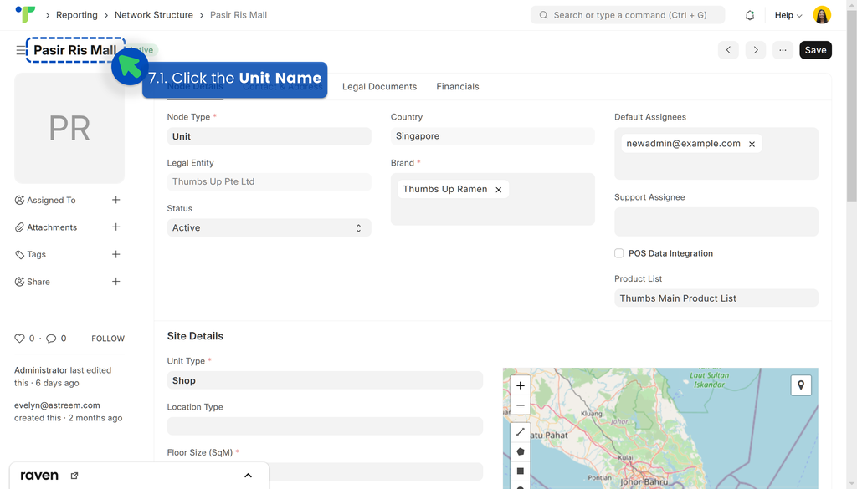The image size is (857, 489).
Task: Click the Product List field
Action: pos(716,298)
